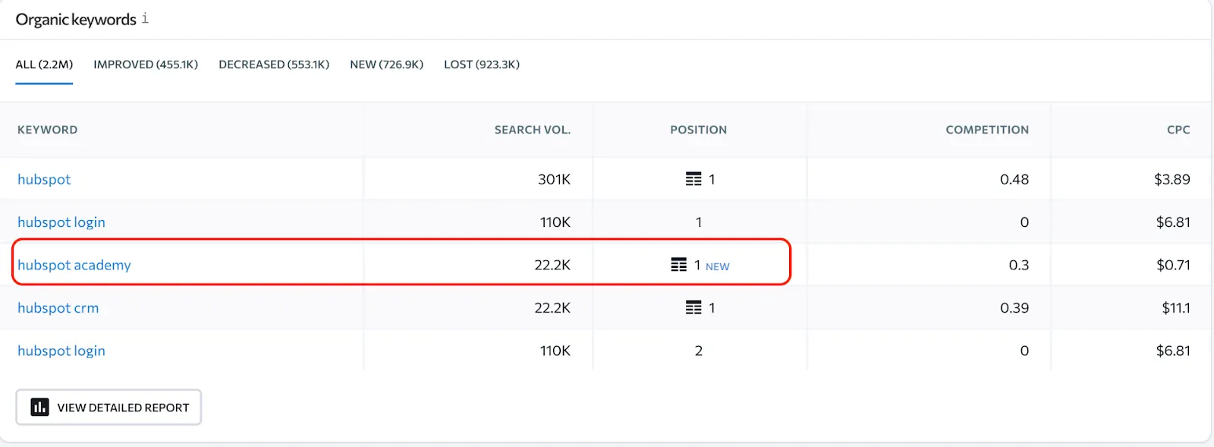The width and height of the screenshot is (1214, 447).
Task: Open hubspot login link with position 2
Action: (61, 351)
